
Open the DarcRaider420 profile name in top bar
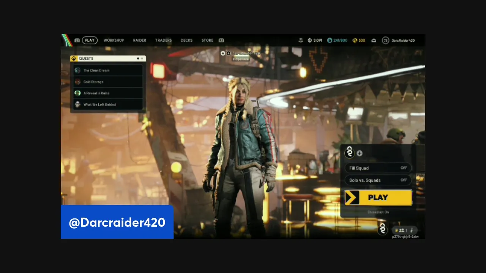pos(403,40)
